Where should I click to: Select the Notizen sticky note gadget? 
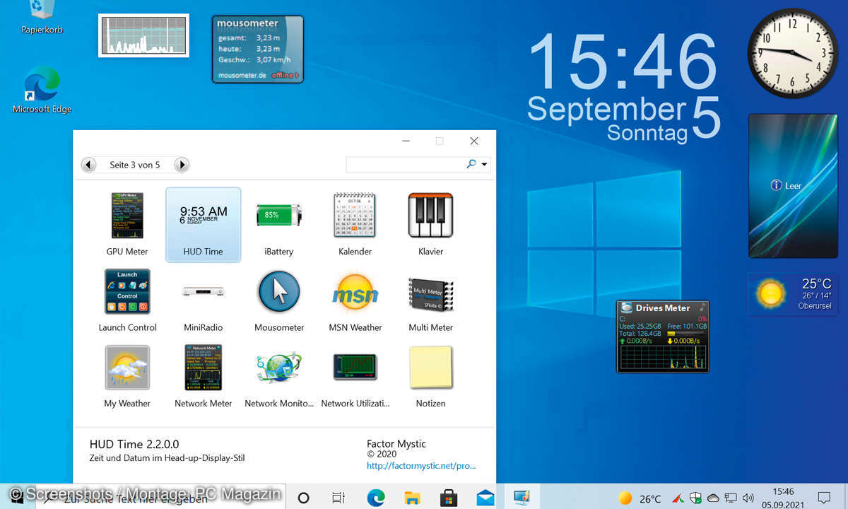point(430,375)
